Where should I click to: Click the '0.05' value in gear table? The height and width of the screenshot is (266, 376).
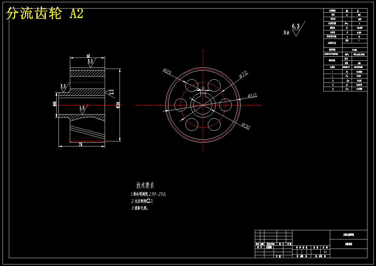pyautogui.click(x=359, y=76)
